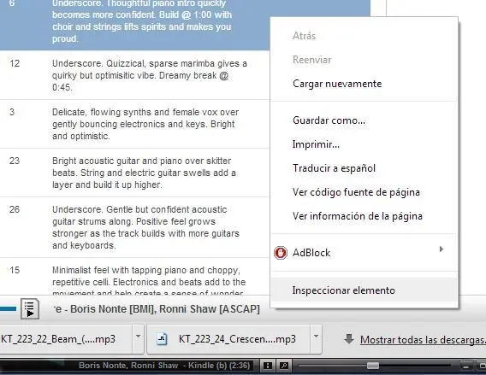Image resolution: width=486 pixels, height=375 pixels.
Task: Select row 15 'Minimalist feel with tapping piano'
Action: (x=149, y=280)
